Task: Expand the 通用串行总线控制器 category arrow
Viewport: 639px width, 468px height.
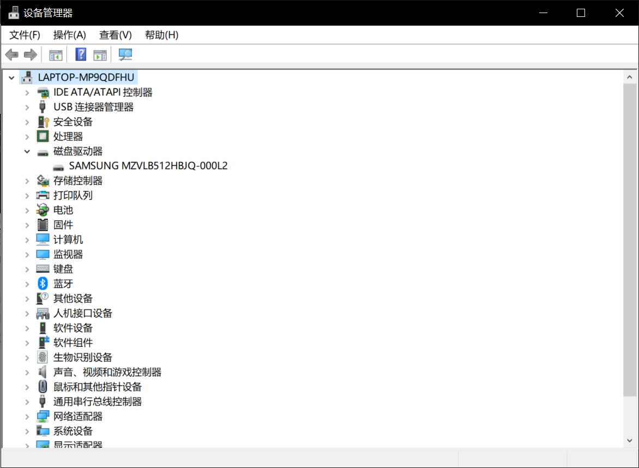Action: click(x=27, y=401)
